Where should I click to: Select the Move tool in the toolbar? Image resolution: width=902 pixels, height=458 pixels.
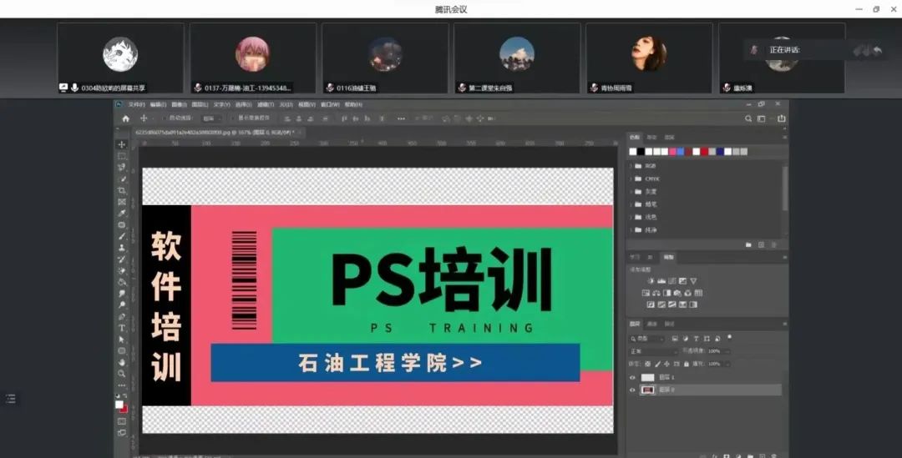click(x=122, y=144)
